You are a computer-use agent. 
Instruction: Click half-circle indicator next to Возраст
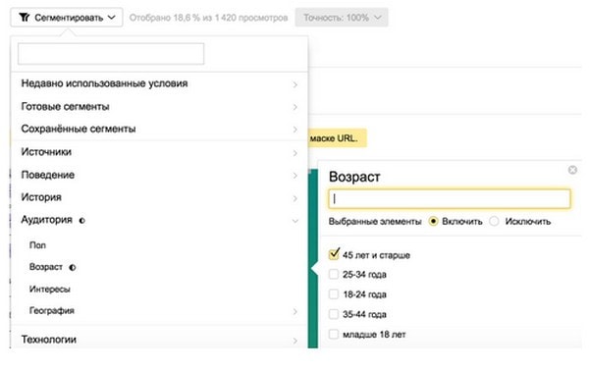click(73, 268)
